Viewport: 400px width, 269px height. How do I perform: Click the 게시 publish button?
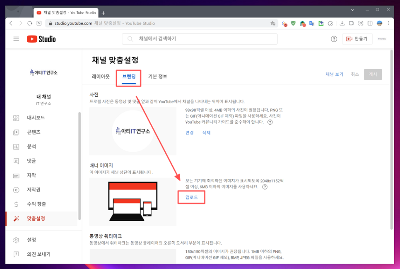(373, 74)
